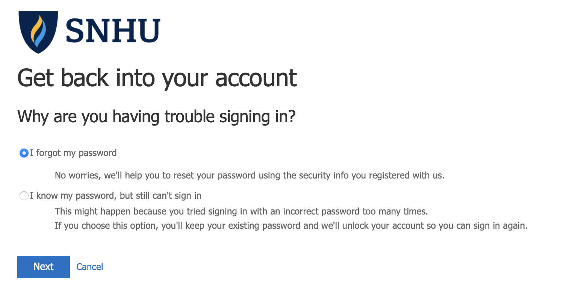Click 'I know my password, but still can't sign in' label
Viewport: 572px width, 297px height.
coord(116,196)
